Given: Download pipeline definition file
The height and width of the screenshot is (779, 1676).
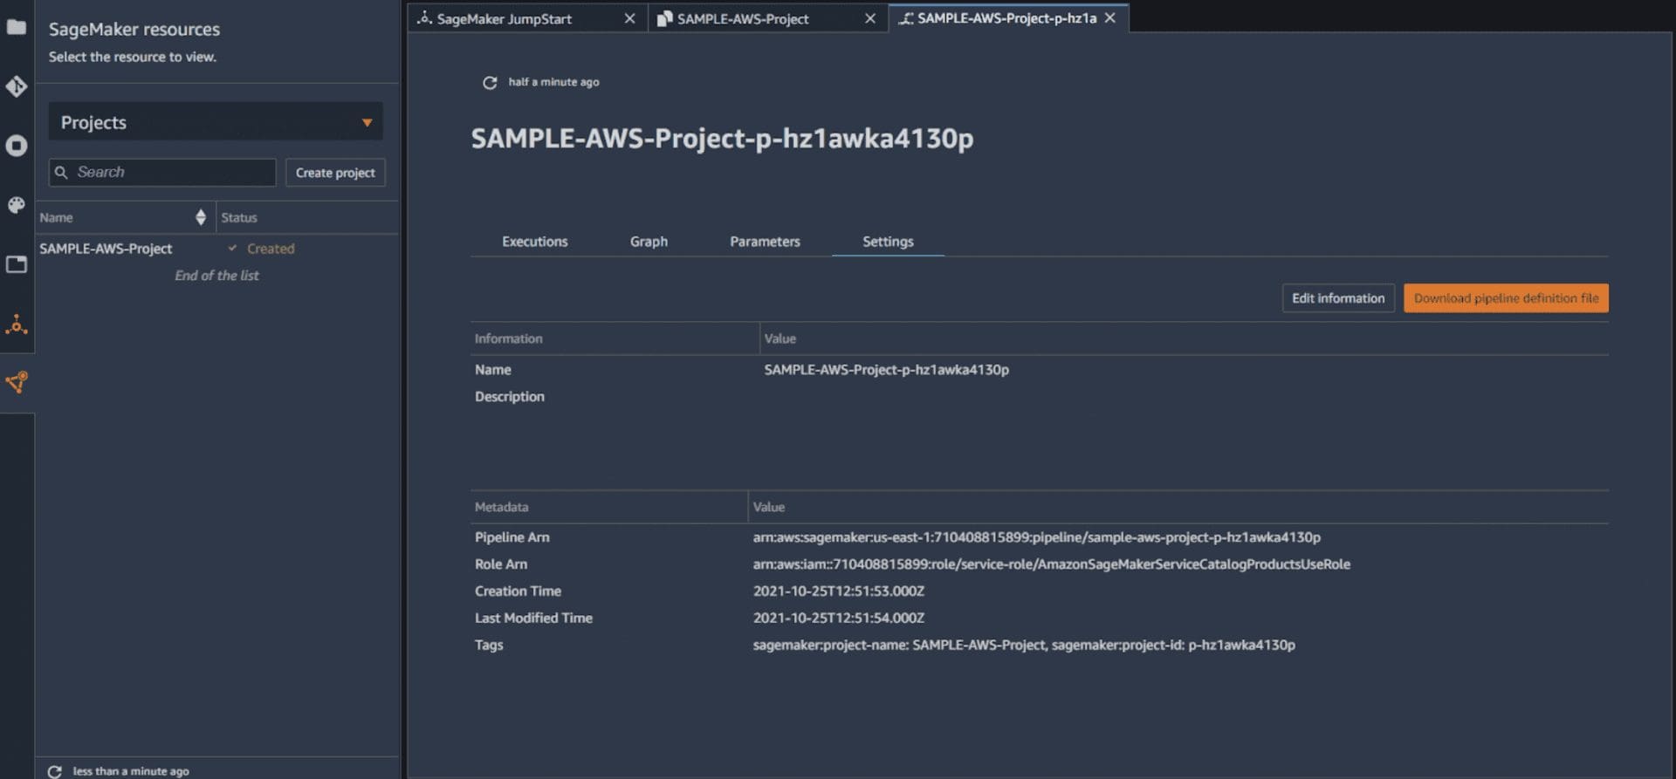Looking at the screenshot, I should pyautogui.click(x=1506, y=298).
